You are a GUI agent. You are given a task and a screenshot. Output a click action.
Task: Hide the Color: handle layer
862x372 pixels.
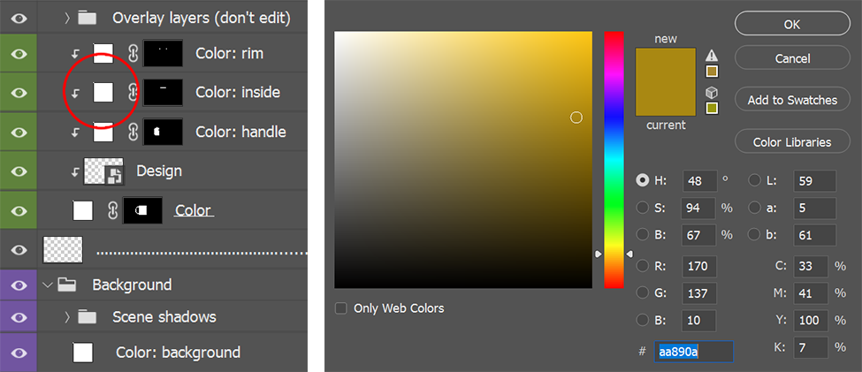[19, 133]
